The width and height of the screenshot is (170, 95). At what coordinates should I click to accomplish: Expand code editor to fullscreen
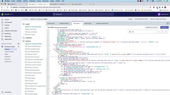pyautogui.click(x=168, y=23)
